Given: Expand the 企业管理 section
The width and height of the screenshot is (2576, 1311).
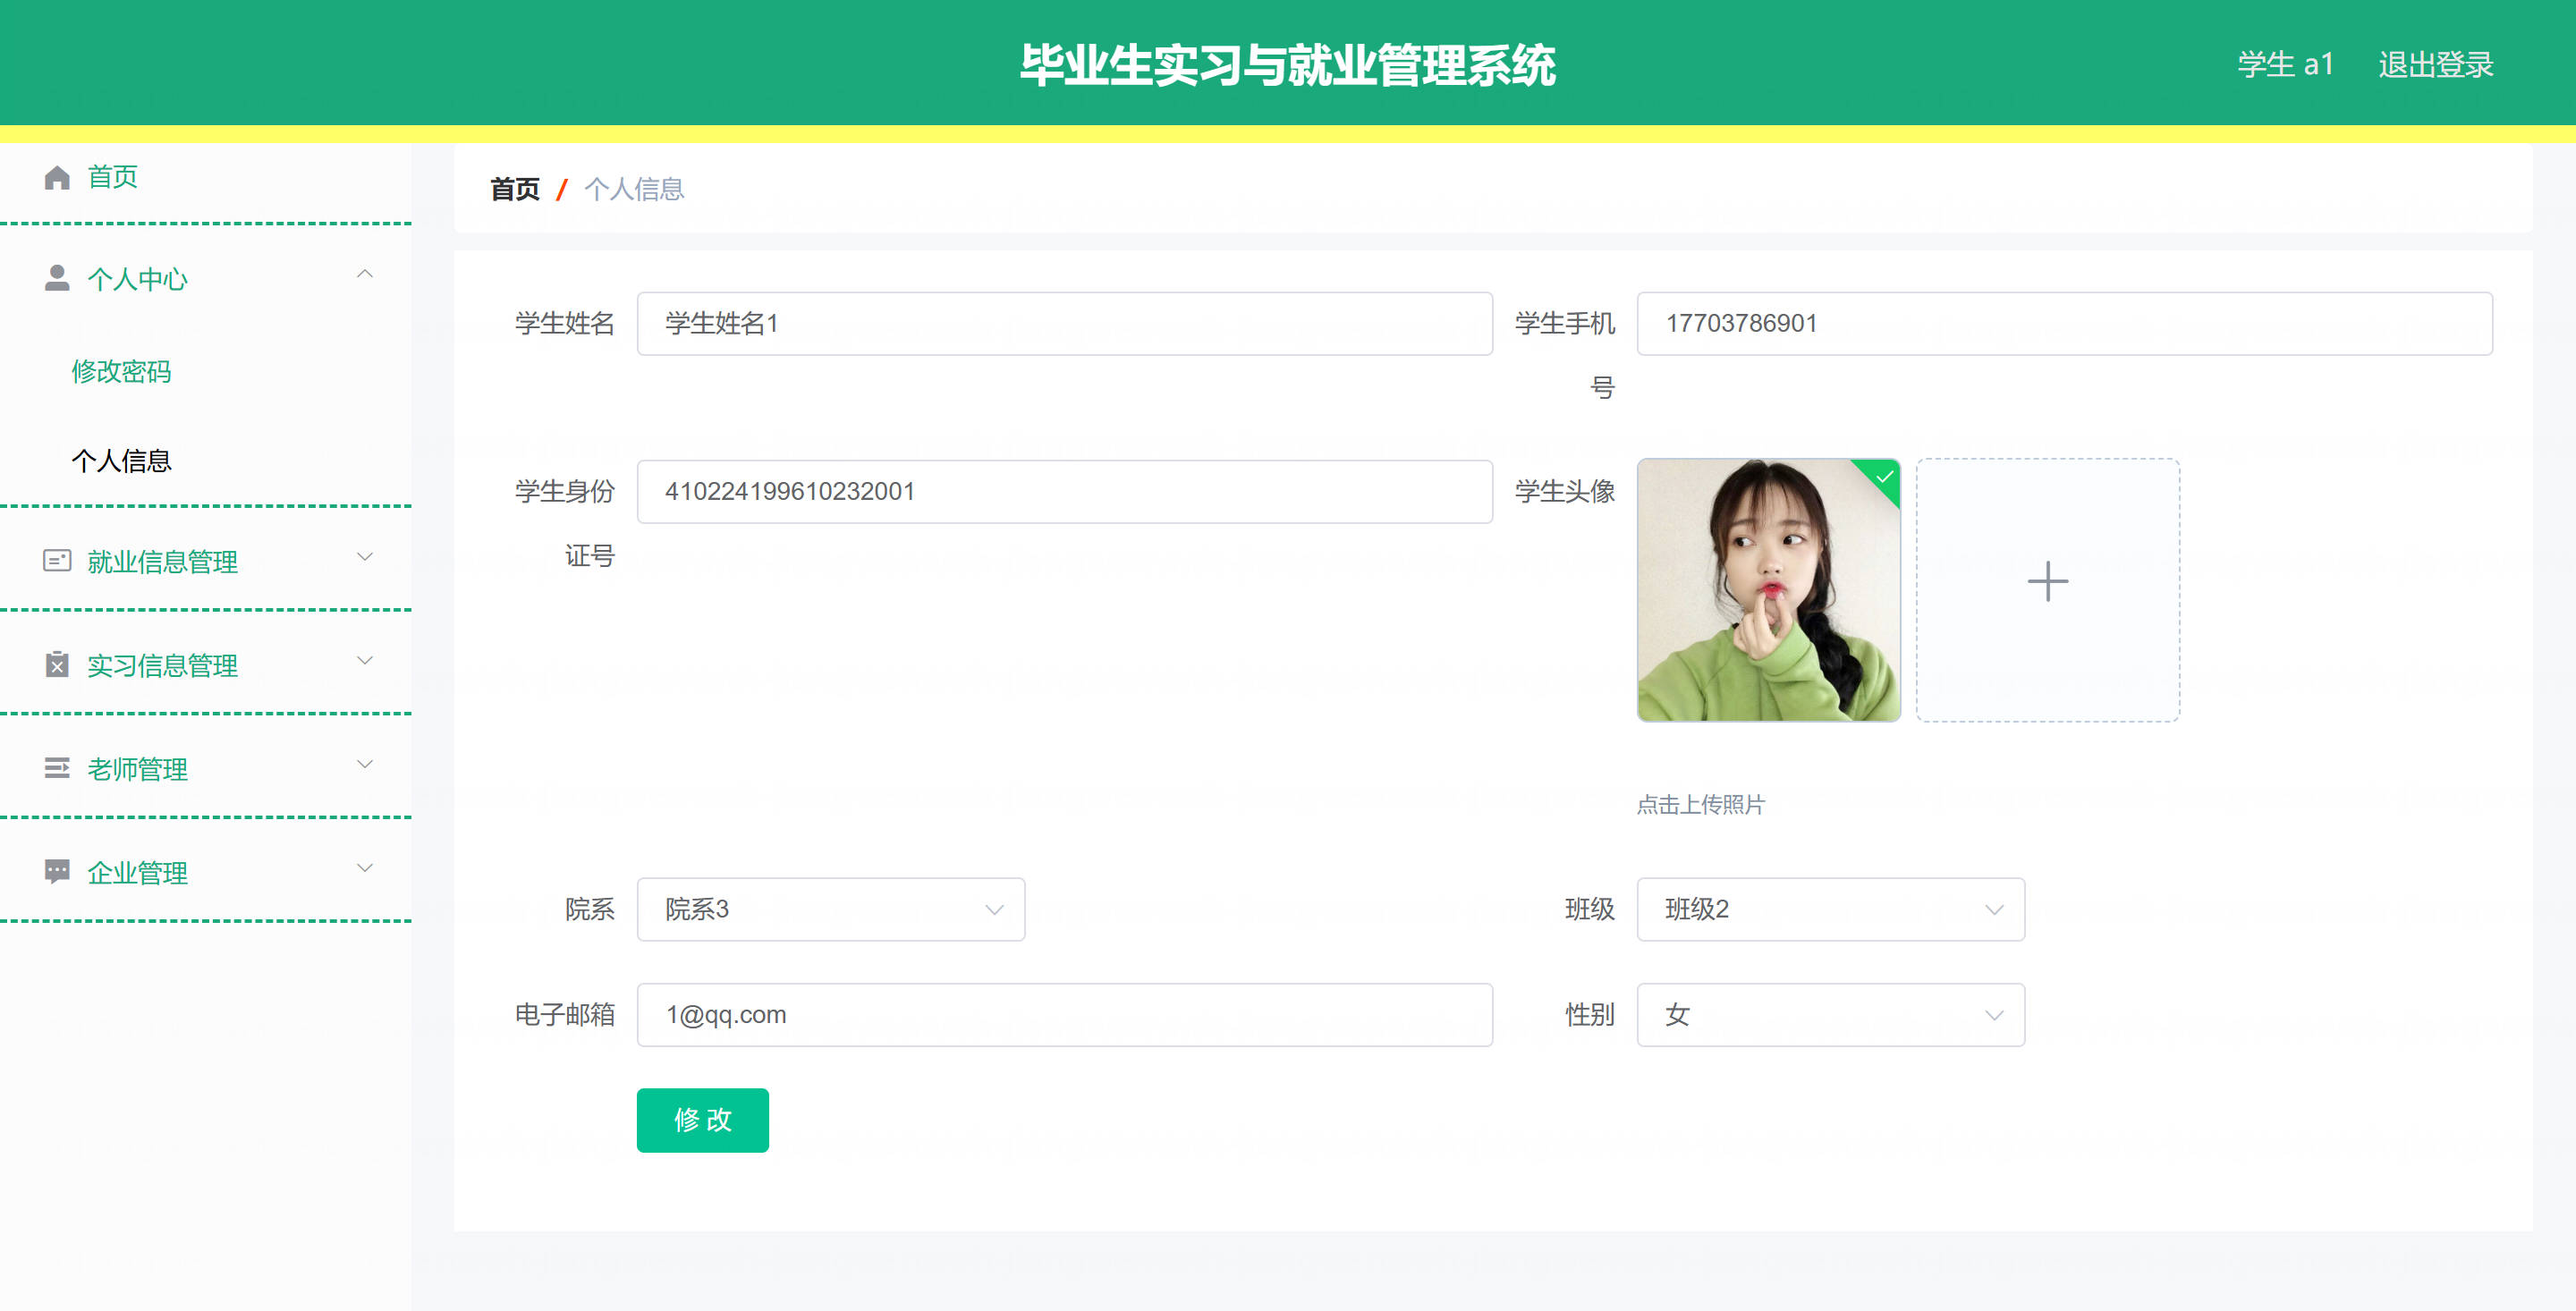Looking at the screenshot, I should (x=365, y=868).
